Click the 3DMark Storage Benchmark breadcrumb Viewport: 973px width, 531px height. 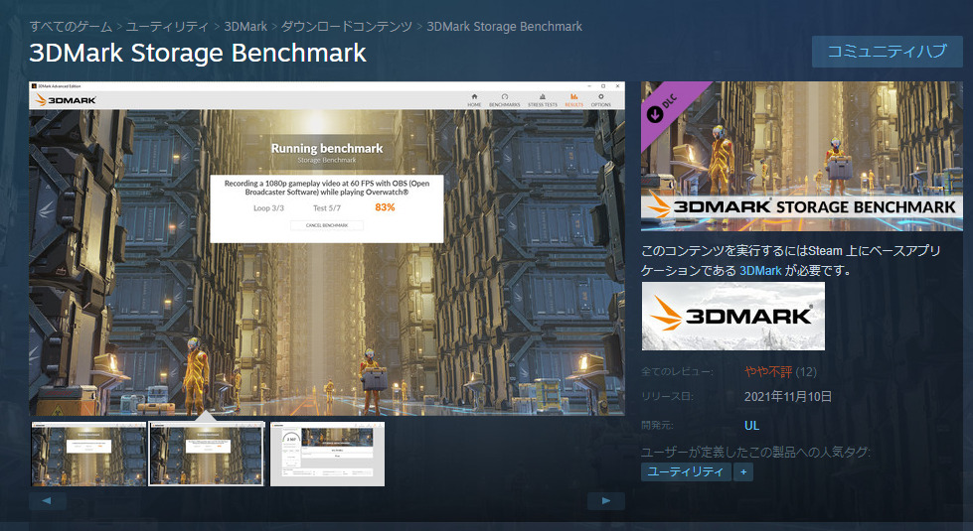tap(504, 27)
